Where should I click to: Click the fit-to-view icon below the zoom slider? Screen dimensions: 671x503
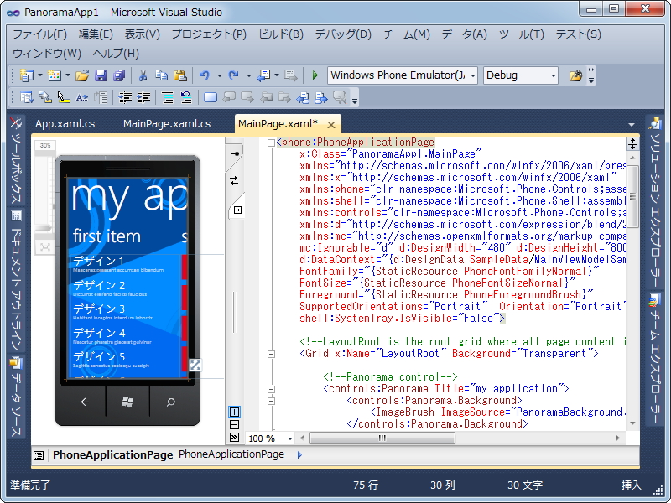44,246
